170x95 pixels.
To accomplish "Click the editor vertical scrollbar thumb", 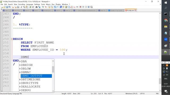I will [160, 81].
